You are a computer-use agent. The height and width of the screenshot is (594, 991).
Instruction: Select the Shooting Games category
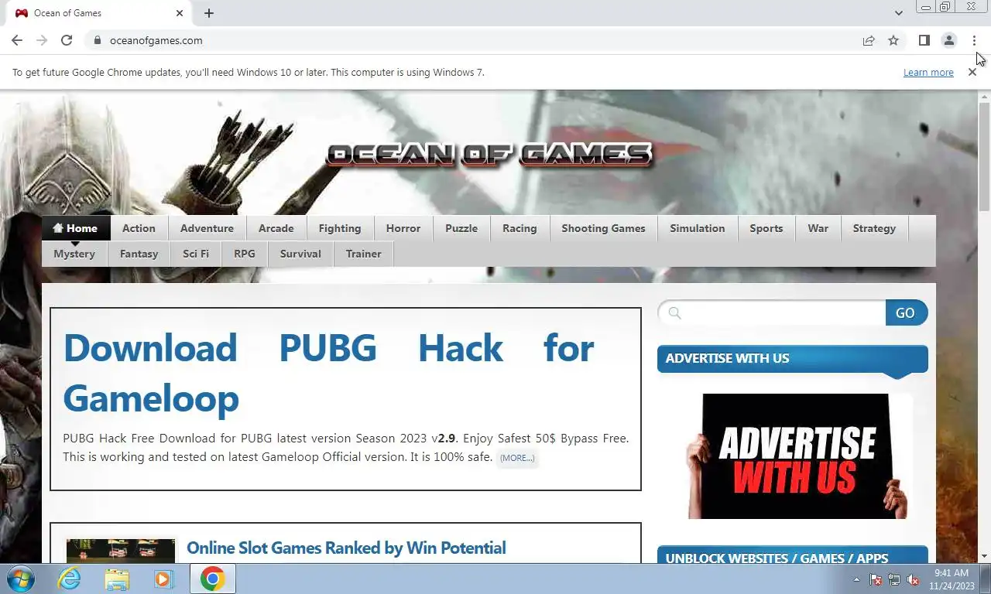coord(603,228)
